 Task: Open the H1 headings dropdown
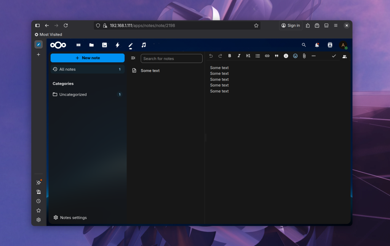[x=248, y=56]
